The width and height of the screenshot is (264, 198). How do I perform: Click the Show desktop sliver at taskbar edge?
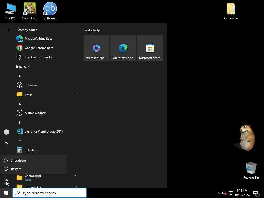[x=263, y=193]
